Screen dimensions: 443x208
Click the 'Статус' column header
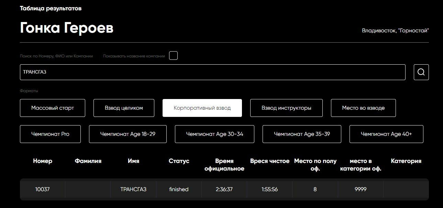179,161
